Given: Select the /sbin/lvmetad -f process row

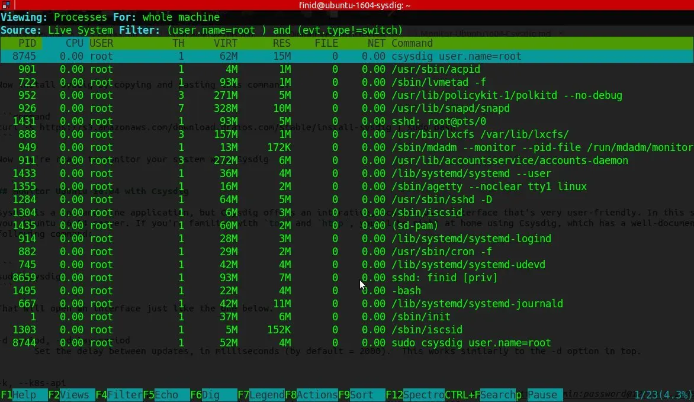Looking at the screenshot, I should (x=347, y=82).
